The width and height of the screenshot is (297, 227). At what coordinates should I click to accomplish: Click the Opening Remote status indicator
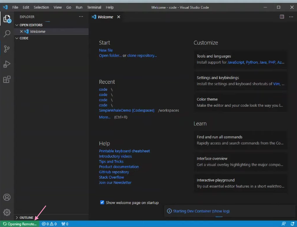(x=20, y=224)
